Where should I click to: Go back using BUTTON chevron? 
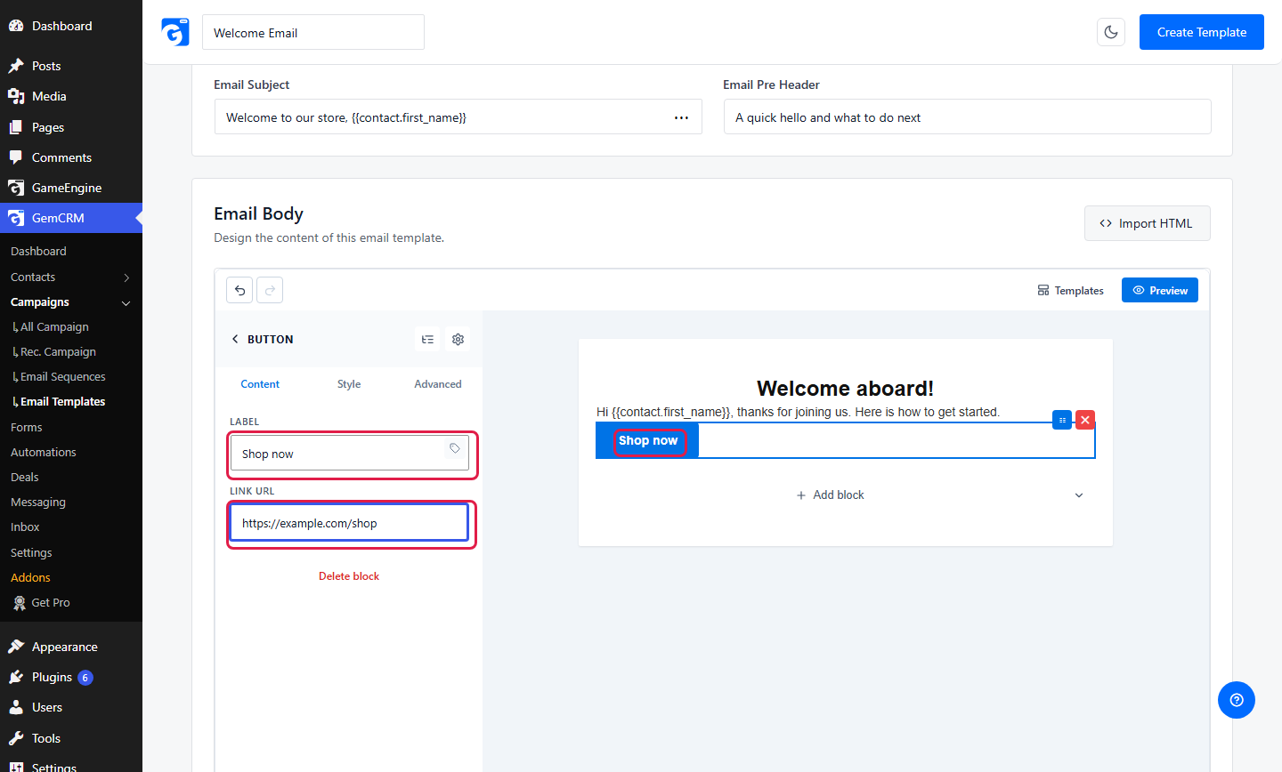pyautogui.click(x=235, y=339)
